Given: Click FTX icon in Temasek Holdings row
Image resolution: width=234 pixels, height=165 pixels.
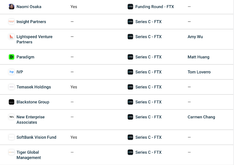Looking at the screenshot, I should click(x=130, y=87).
